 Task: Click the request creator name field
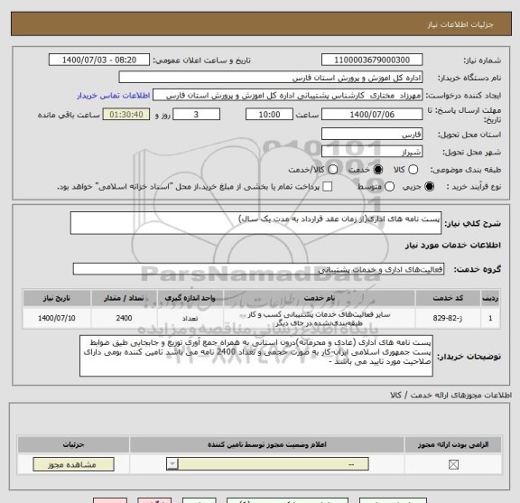tap(287, 96)
